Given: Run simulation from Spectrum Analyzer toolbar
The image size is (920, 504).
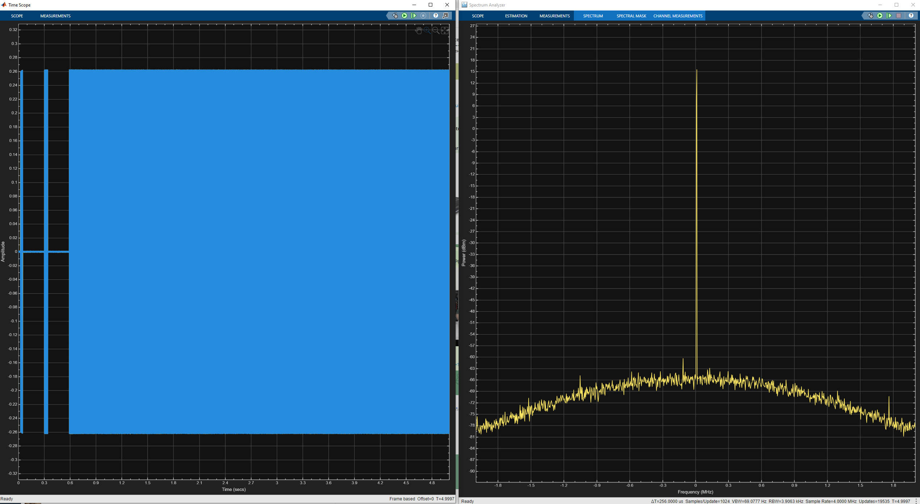Looking at the screenshot, I should point(880,16).
